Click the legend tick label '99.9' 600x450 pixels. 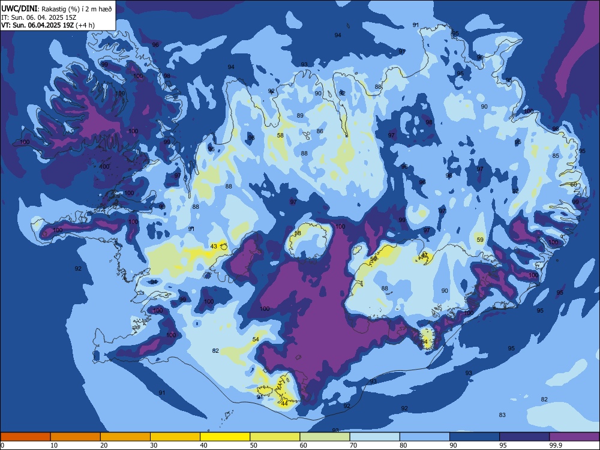pos(555,445)
